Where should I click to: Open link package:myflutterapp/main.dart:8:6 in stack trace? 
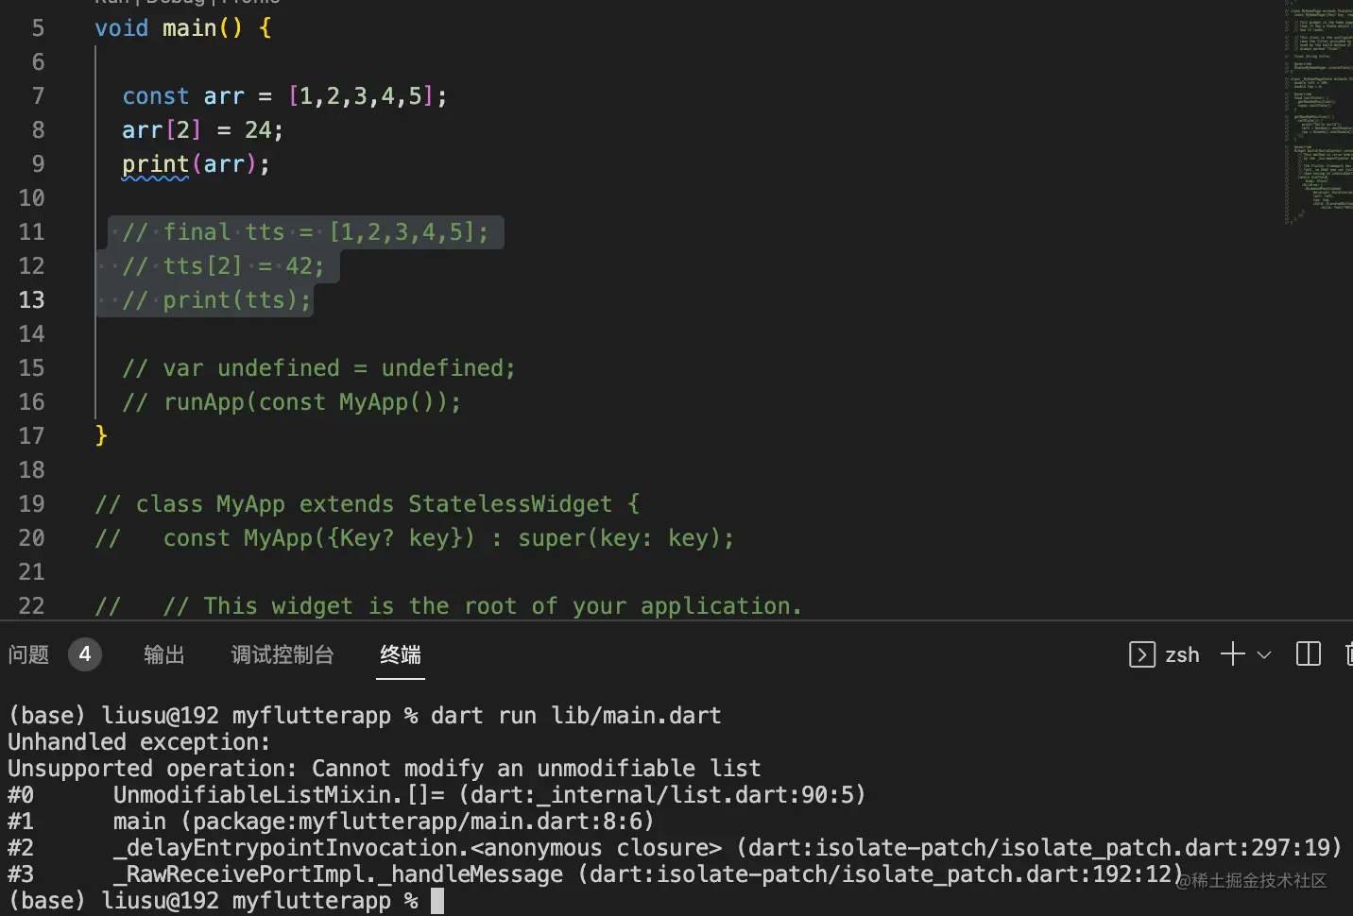(x=417, y=821)
